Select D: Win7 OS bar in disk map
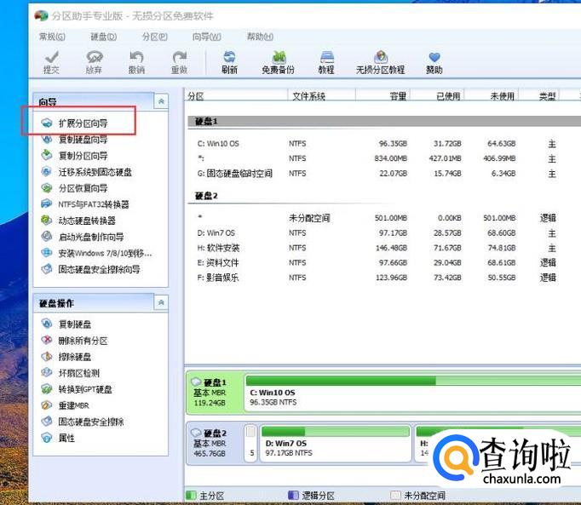 (x=336, y=444)
